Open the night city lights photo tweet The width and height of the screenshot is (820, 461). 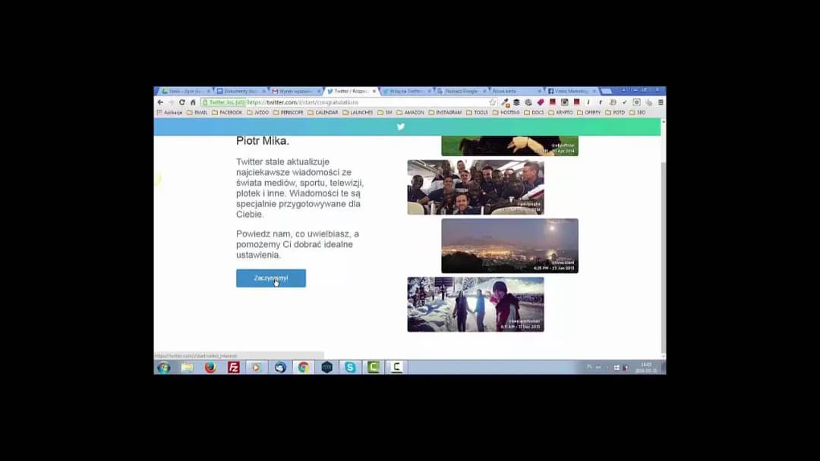coord(509,246)
